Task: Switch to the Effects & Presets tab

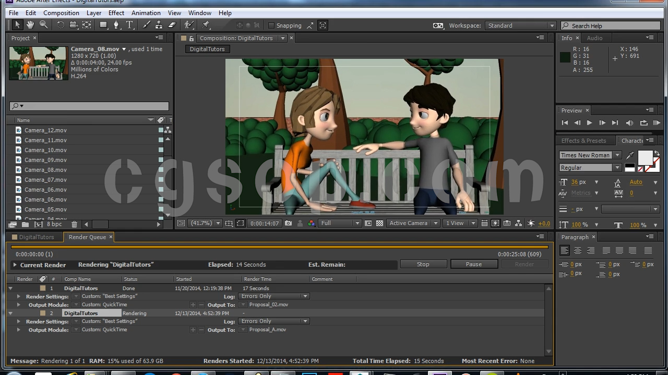Action: 583,141
